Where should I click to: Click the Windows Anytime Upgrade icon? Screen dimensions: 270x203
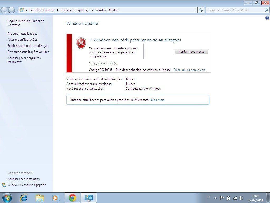point(4,185)
